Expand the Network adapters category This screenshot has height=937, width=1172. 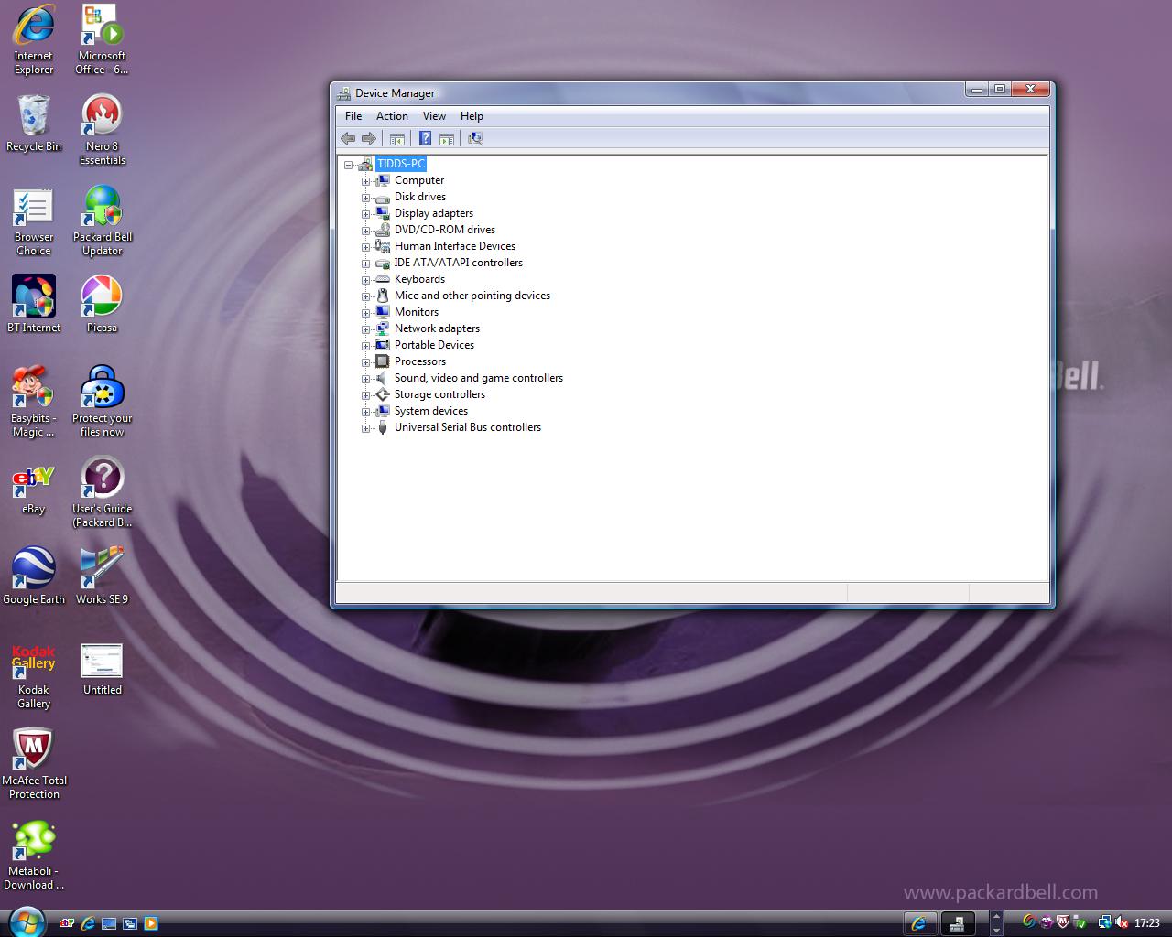tap(365, 329)
